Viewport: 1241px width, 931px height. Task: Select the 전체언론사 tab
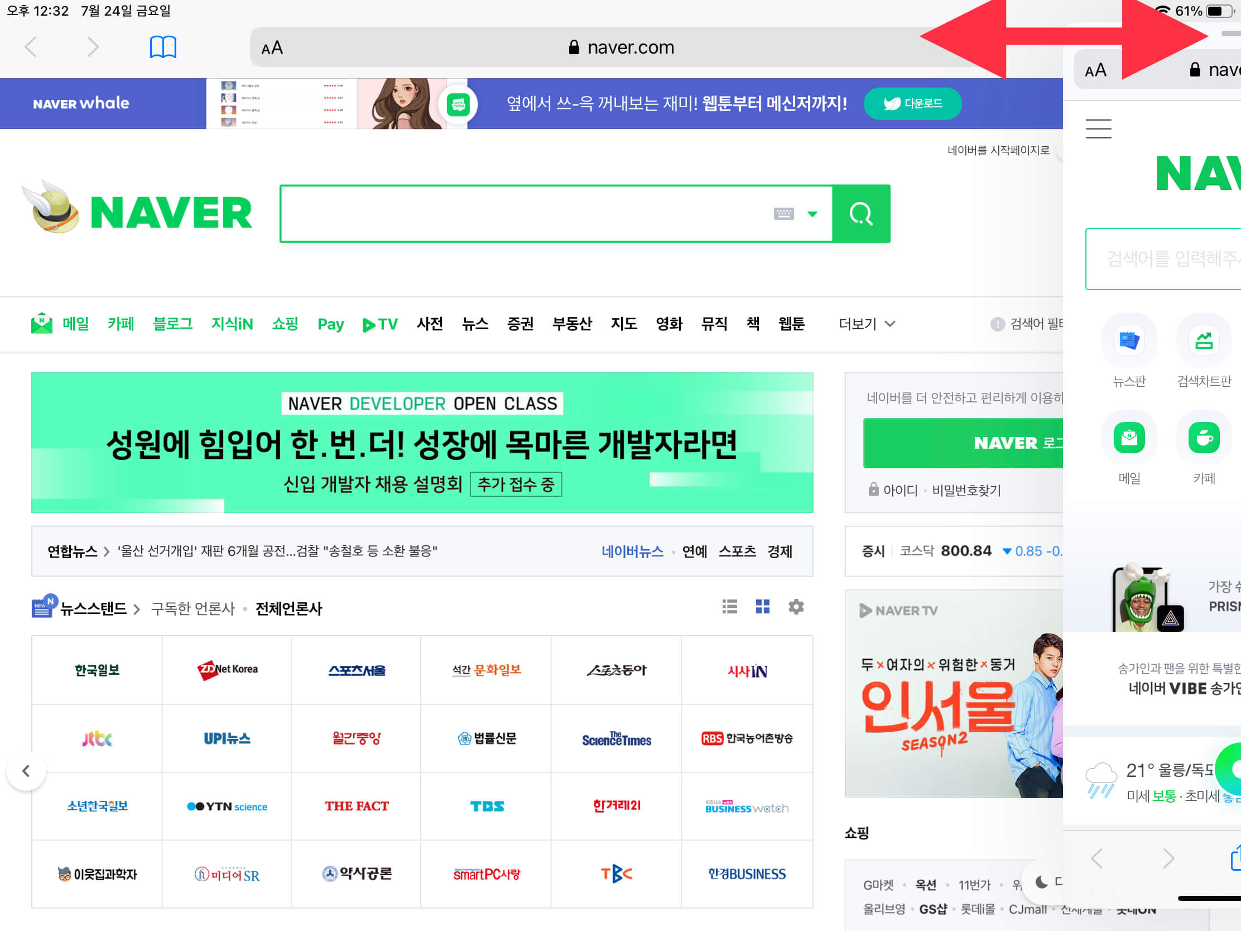(x=288, y=608)
